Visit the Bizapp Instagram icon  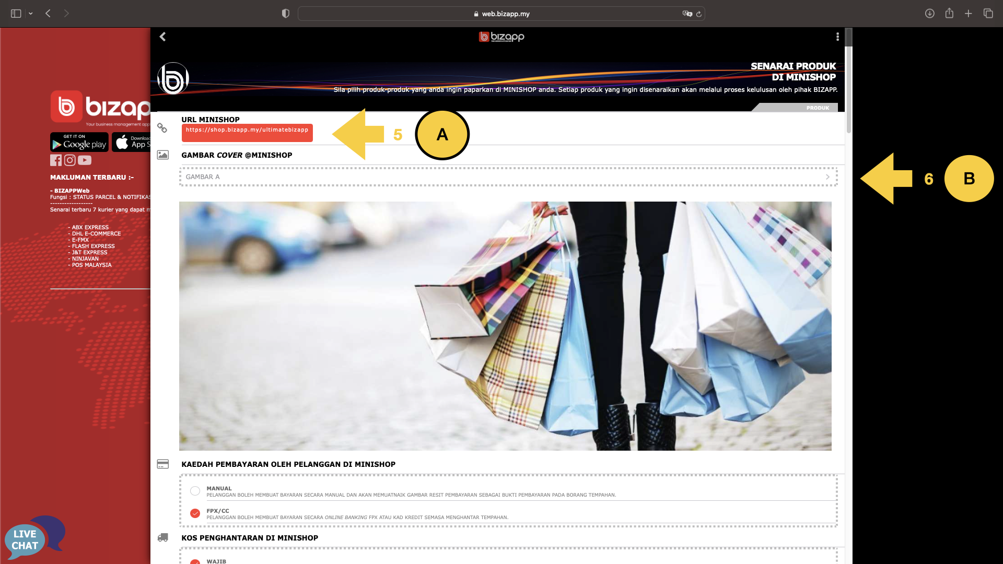(x=70, y=160)
